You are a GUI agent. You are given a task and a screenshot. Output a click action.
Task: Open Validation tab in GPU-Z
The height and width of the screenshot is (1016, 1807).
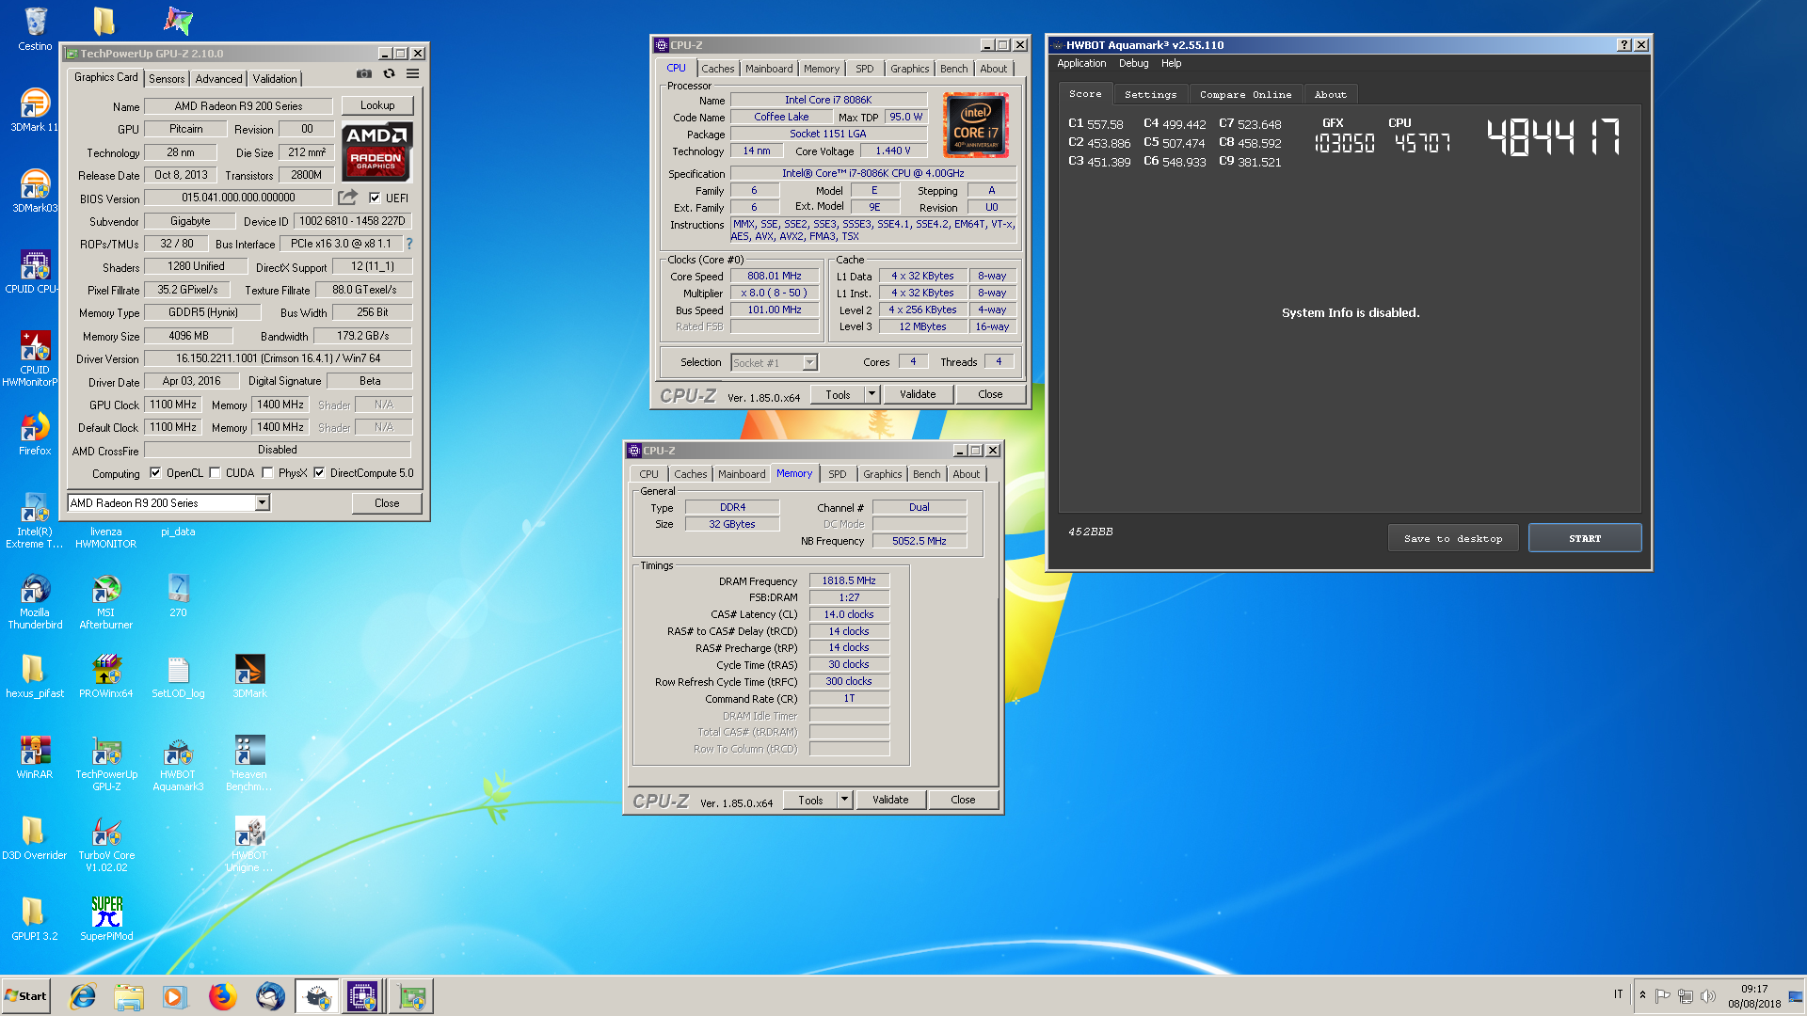[x=275, y=79]
